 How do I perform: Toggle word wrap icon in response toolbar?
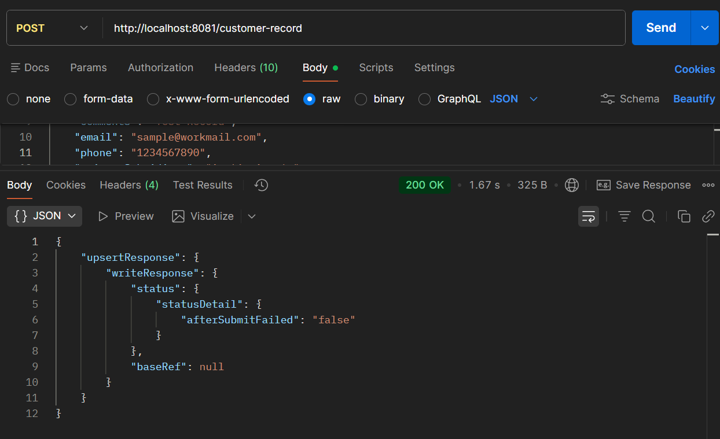(589, 216)
